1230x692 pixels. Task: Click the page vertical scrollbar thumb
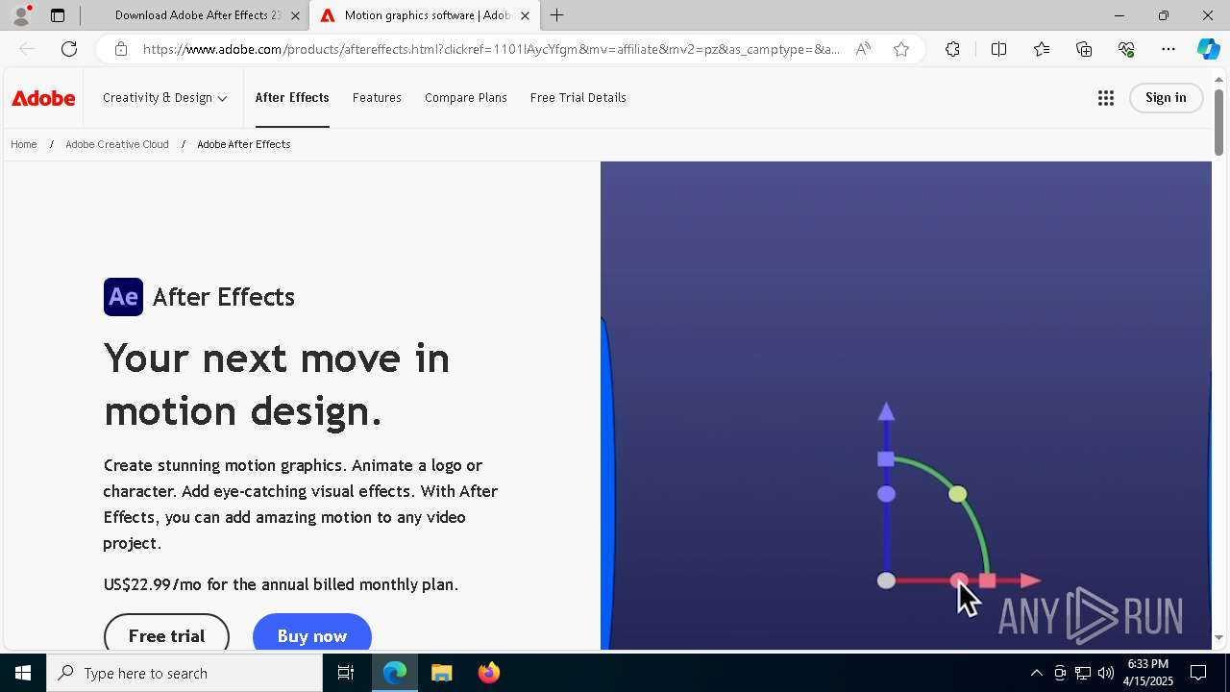[x=1219, y=122]
